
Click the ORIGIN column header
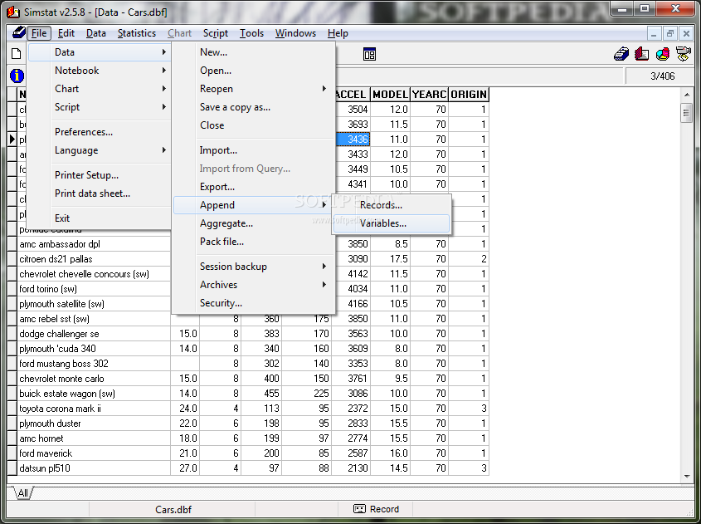tap(469, 95)
